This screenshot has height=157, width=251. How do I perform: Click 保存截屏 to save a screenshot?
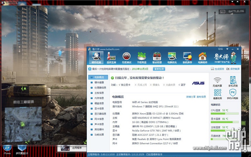(x=233, y=69)
